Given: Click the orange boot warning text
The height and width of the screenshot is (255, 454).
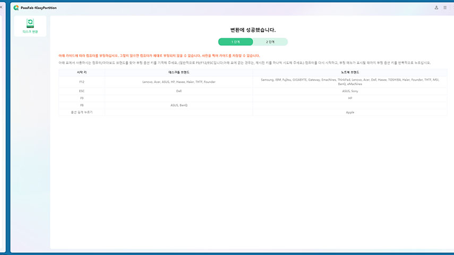Looking at the screenshot, I should coord(159,55).
